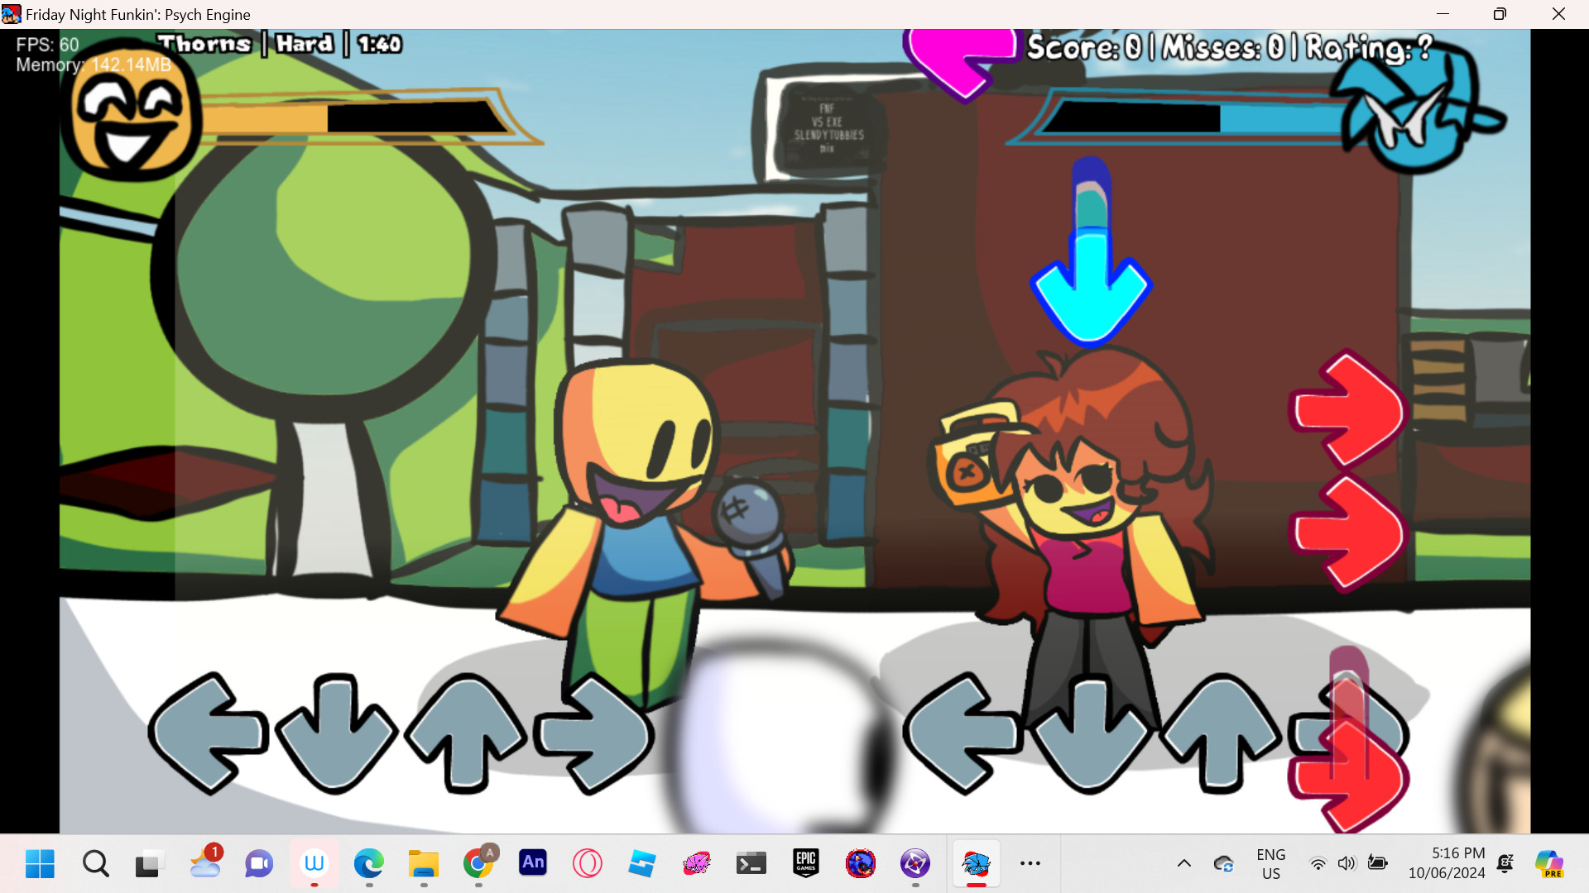Open the window menu via the title bar icon
The height and width of the screenshot is (893, 1589).
(x=10, y=14)
